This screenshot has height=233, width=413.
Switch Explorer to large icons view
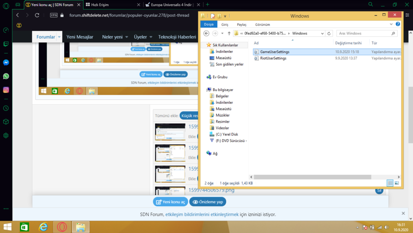coord(397,183)
